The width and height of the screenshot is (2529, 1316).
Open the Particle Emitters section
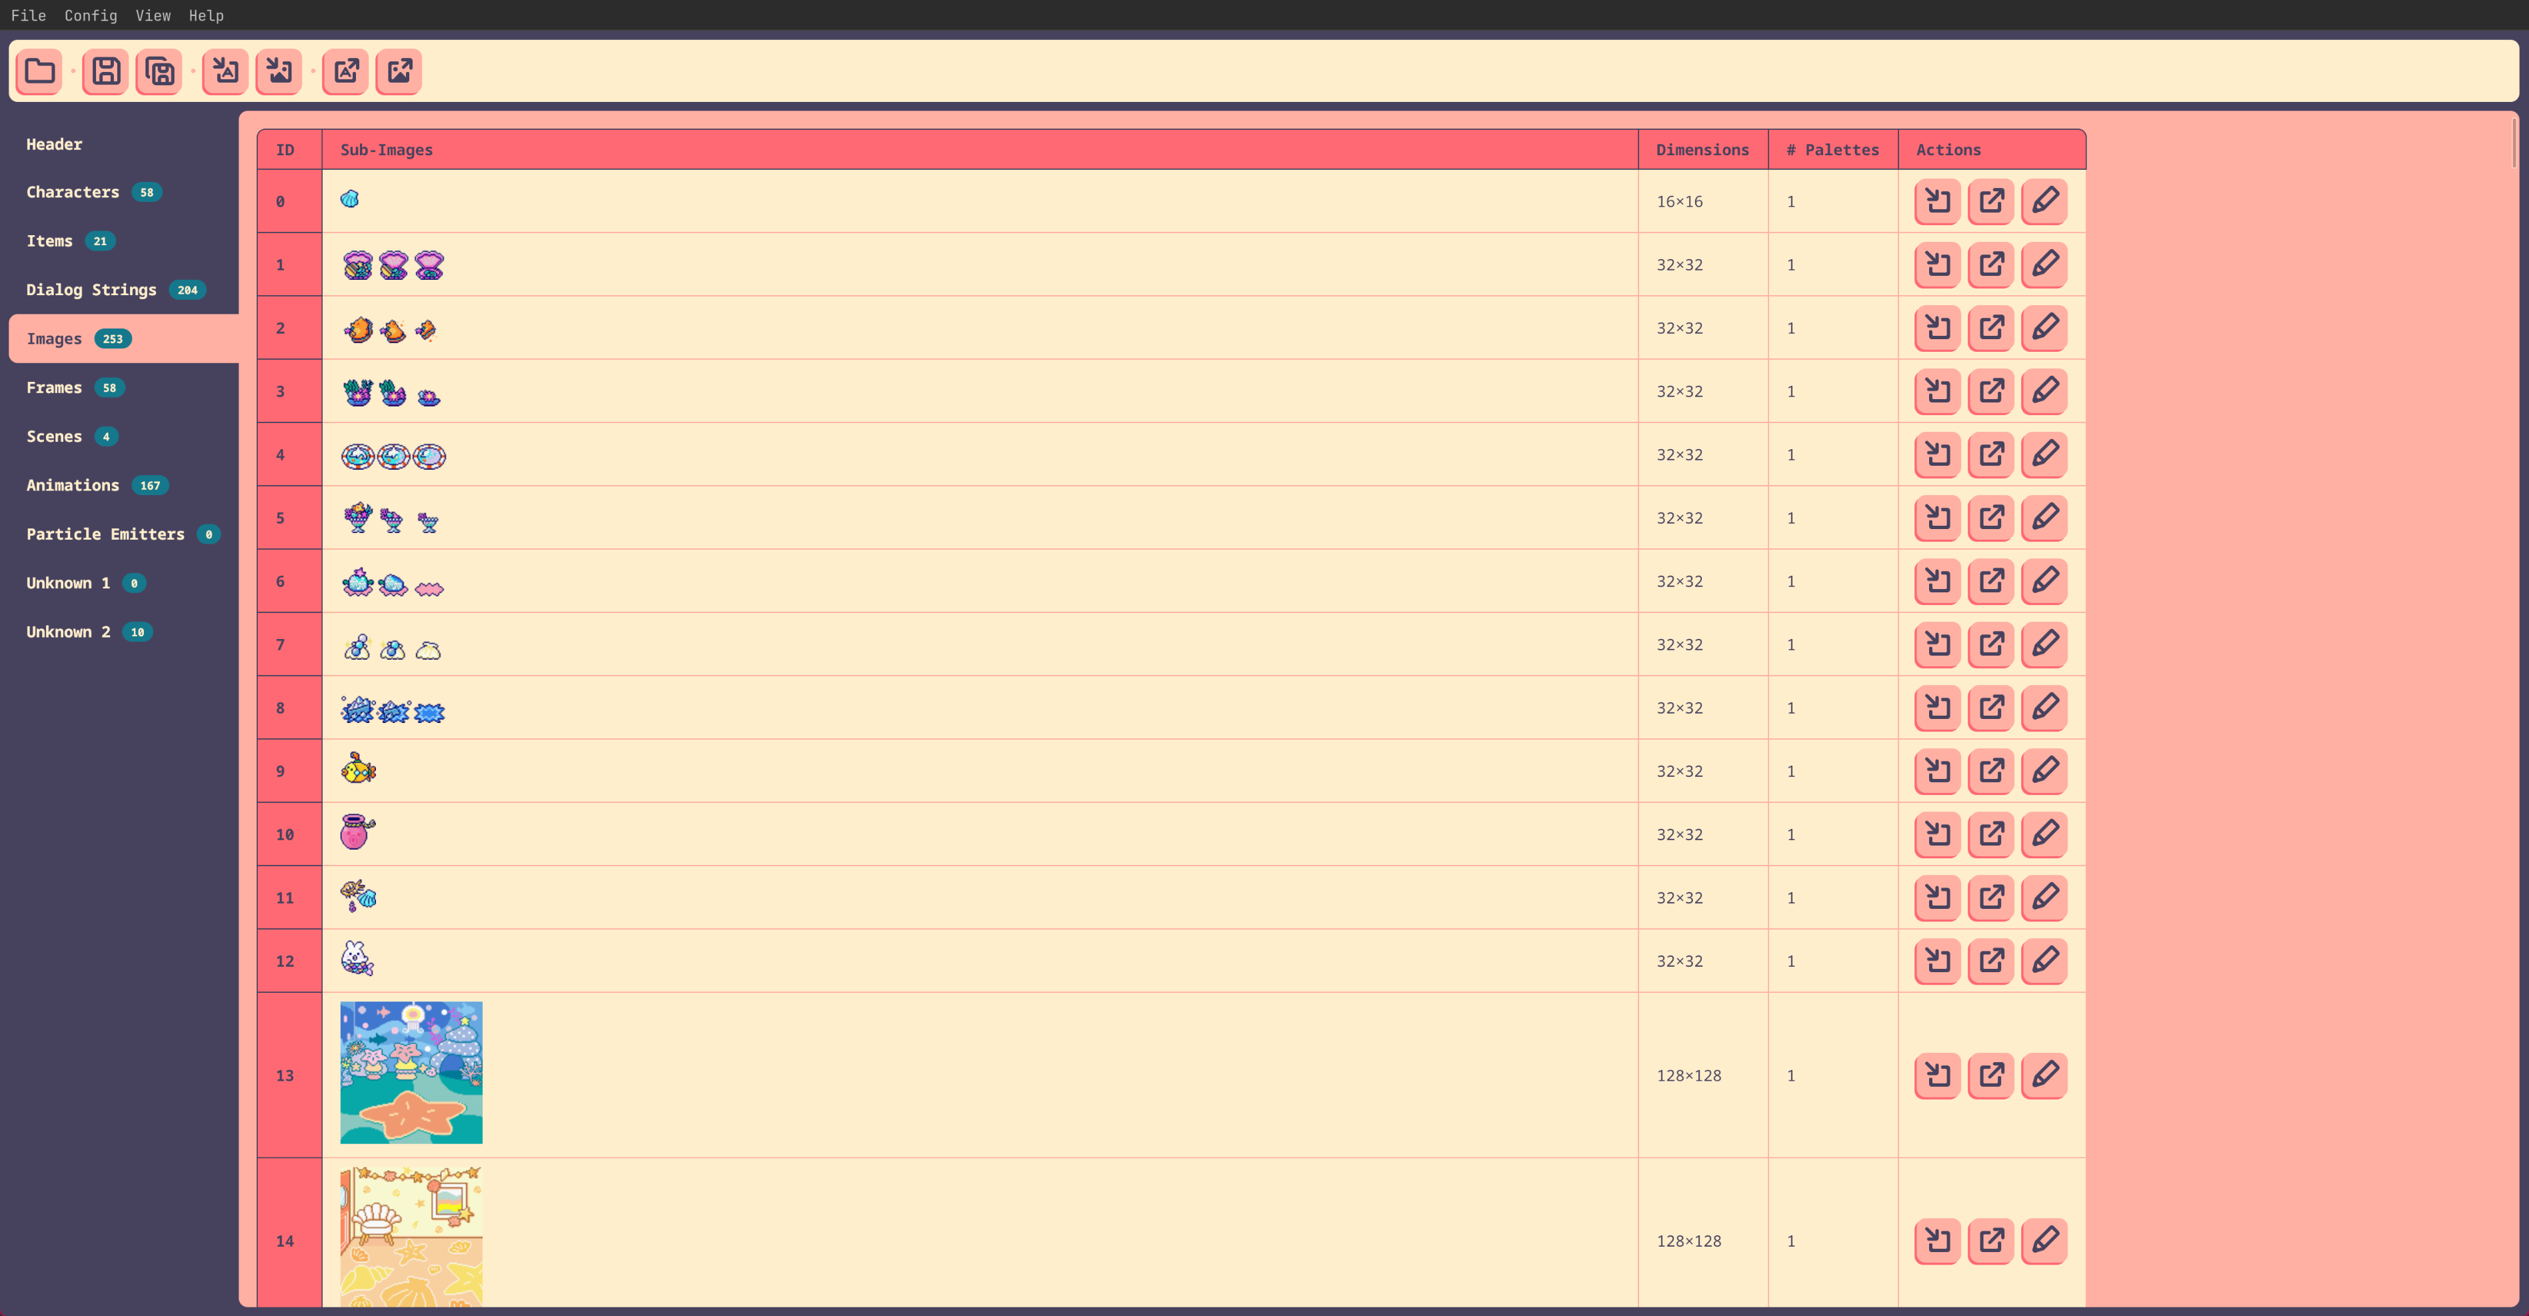(124, 535)
